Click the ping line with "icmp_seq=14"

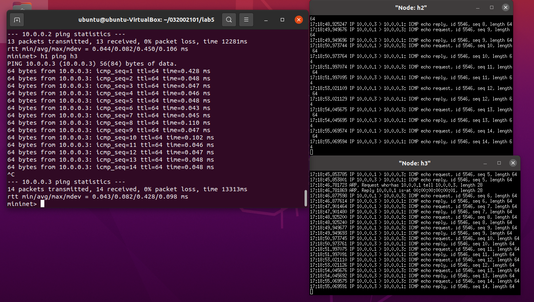[111, 167]
